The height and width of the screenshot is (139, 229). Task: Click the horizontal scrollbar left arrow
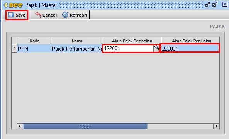tap(20, 126)
